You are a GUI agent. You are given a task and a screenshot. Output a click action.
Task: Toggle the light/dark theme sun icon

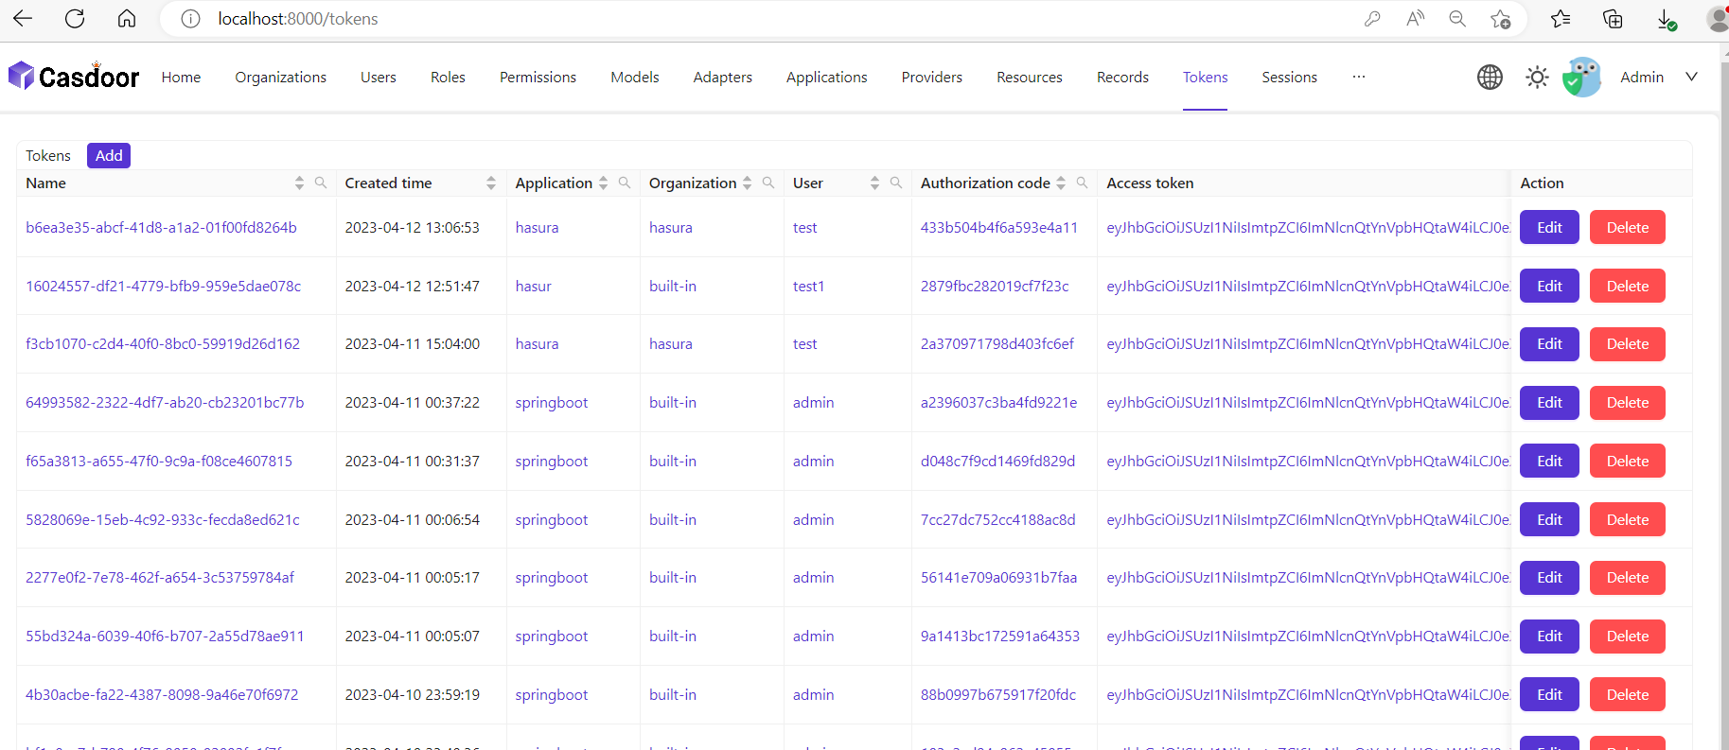[x=1537, y=78]
